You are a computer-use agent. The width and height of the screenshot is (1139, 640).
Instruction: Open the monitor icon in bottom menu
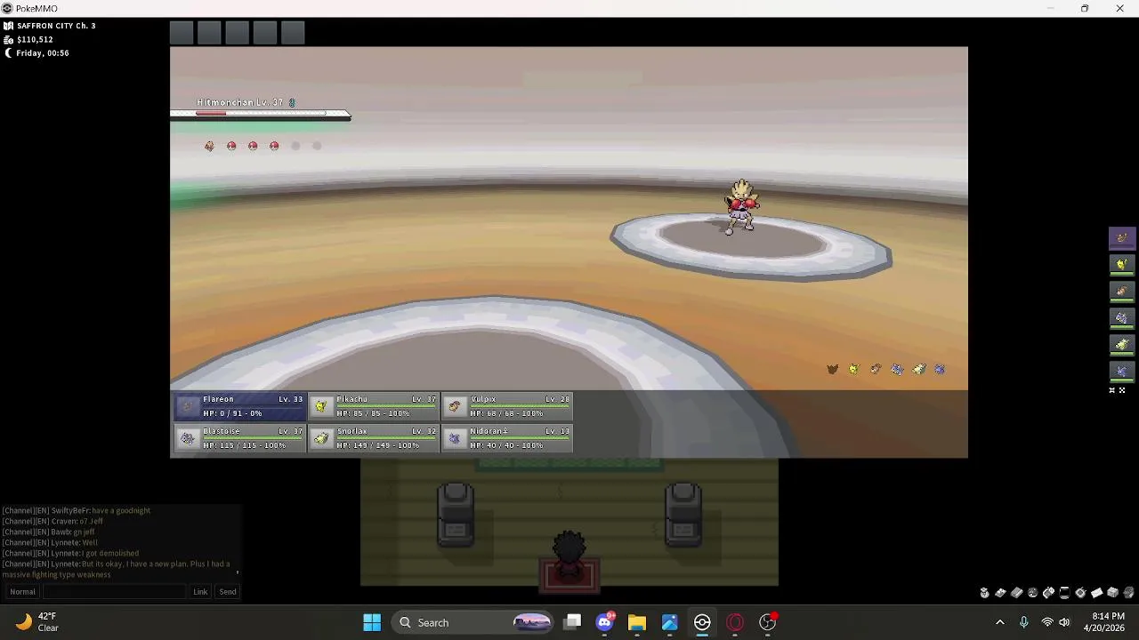click(x=1064, y=593)
